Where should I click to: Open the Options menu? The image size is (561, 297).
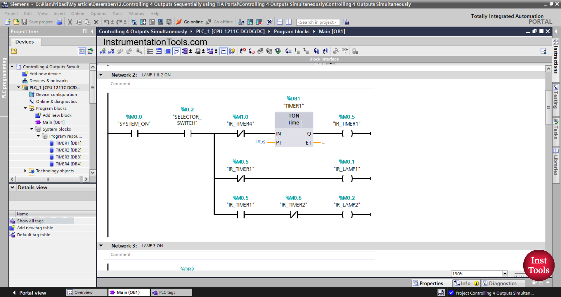point(98,13)
